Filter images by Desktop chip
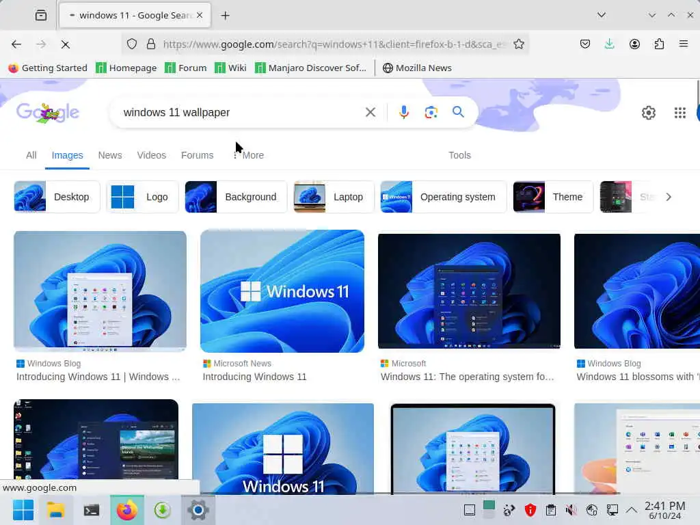700x525 pixels. 57,197
